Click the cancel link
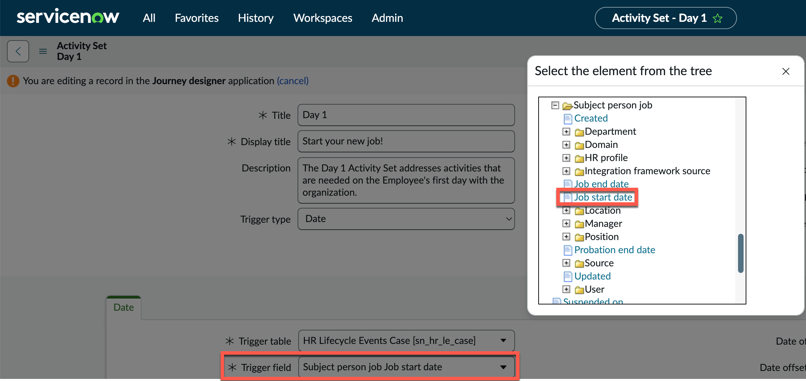The width and height of the screenshot is (806, 381). tap(293, 81)
